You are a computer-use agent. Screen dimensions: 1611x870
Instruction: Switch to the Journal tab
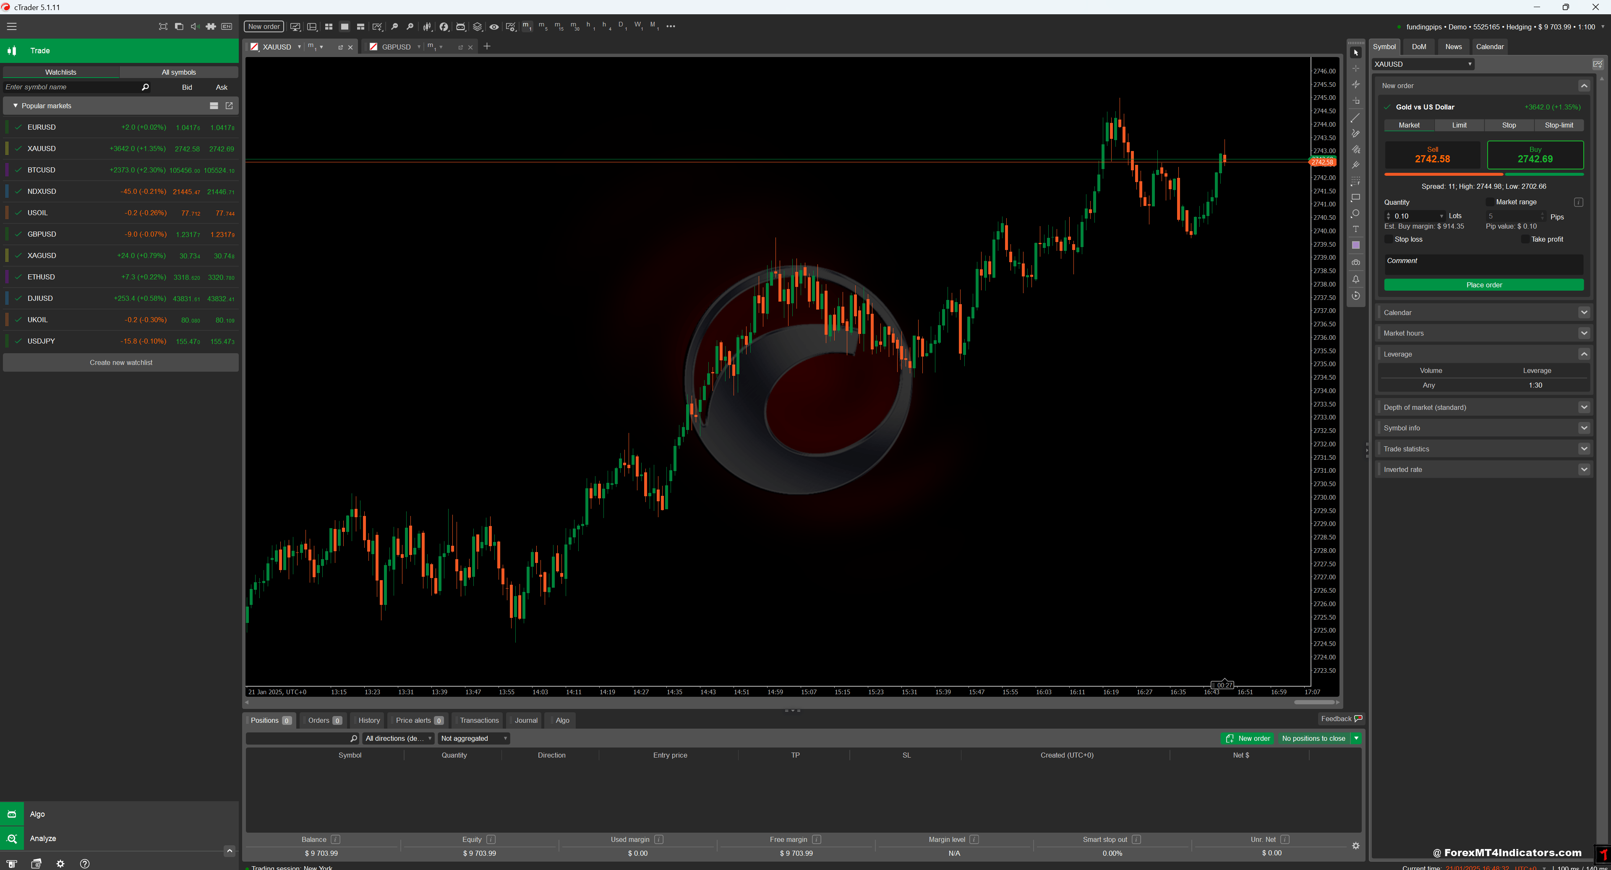point(526,720)
